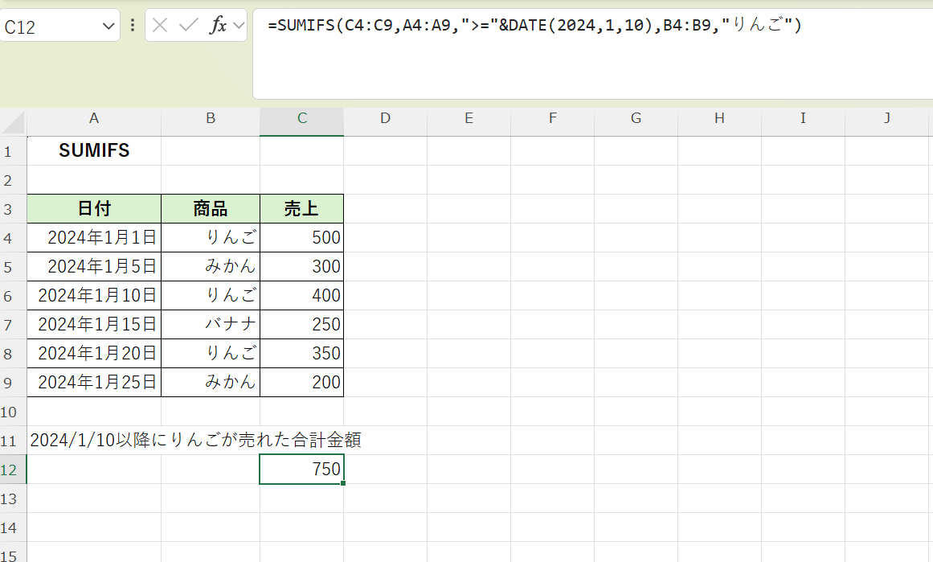933x562 pixels.
Task: Select the 日付 column header cell
Action: (94, 208)
